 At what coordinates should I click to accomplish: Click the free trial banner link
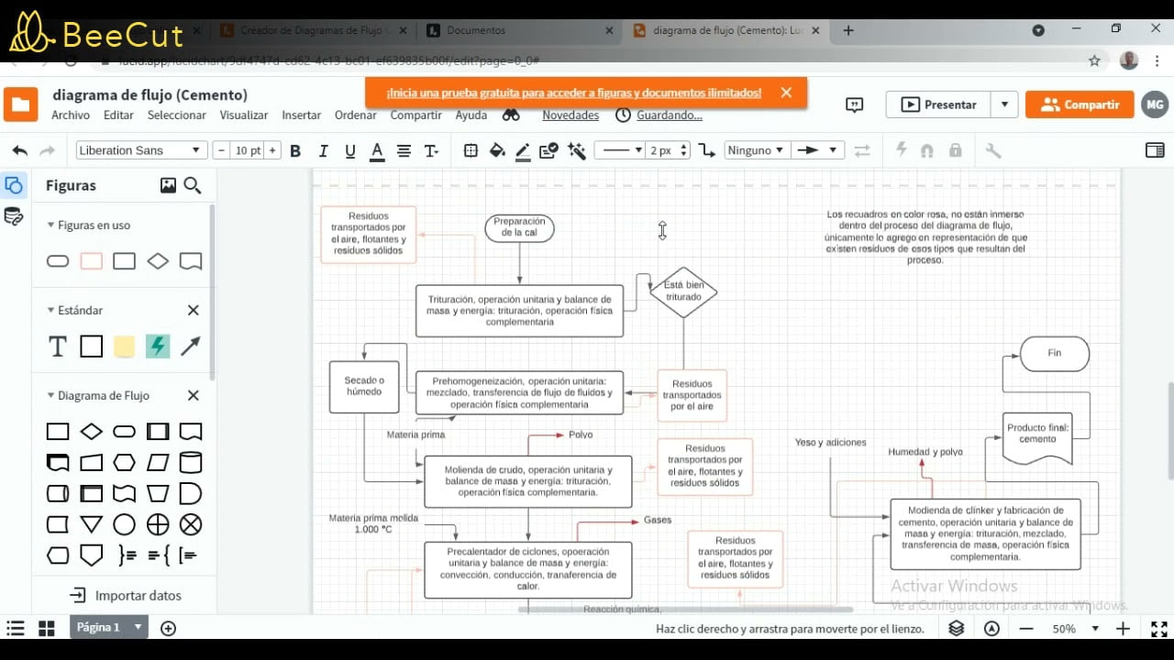(x=573, y=93)
